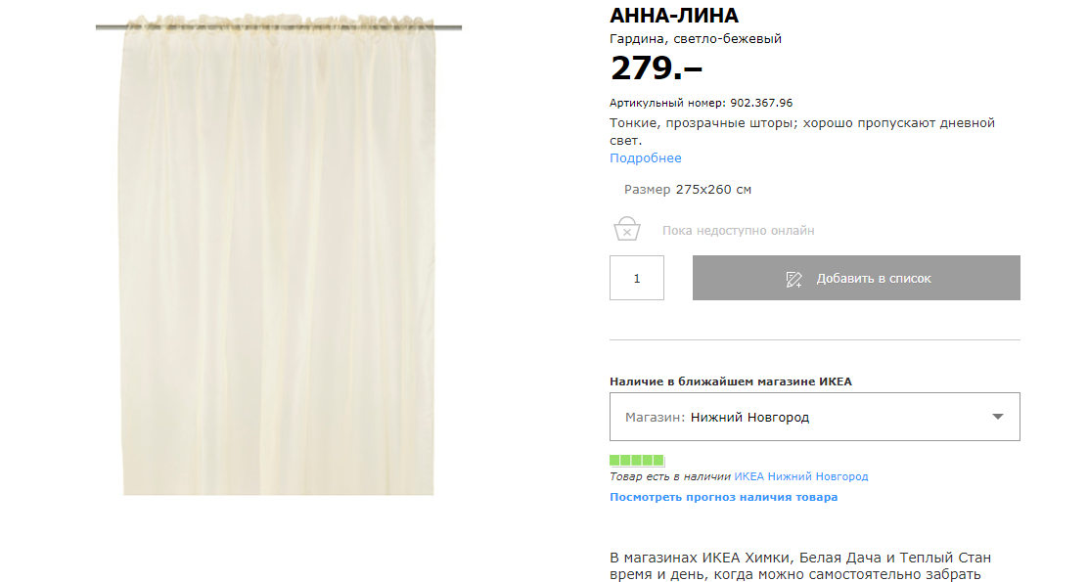Image resolution: width=1088 pixels, height=582 pixels.
Task: Click the Подробнее link
Action: (x=646, y=158)
